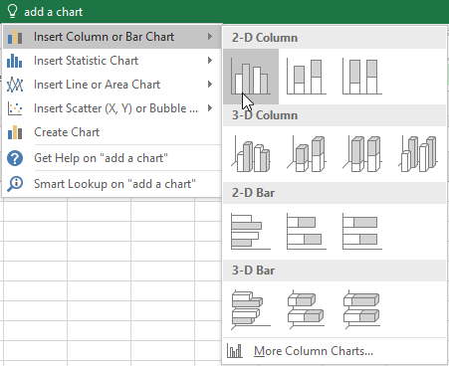This screenshot has height=366, width=449.
Task: Choose the plain 3-D Column chart icon
Action: pos(418,154)
